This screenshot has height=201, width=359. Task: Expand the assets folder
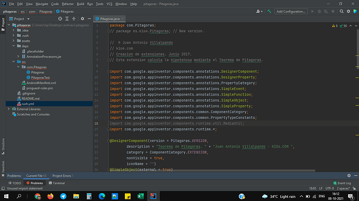click(14, 41)
